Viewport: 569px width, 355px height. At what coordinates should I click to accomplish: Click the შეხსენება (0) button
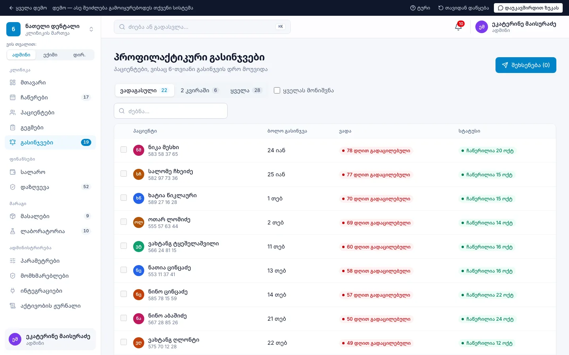[526, 65]
